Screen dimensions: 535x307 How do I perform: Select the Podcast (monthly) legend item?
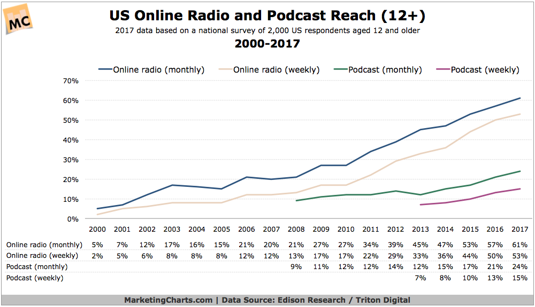(x=378, y=70)
